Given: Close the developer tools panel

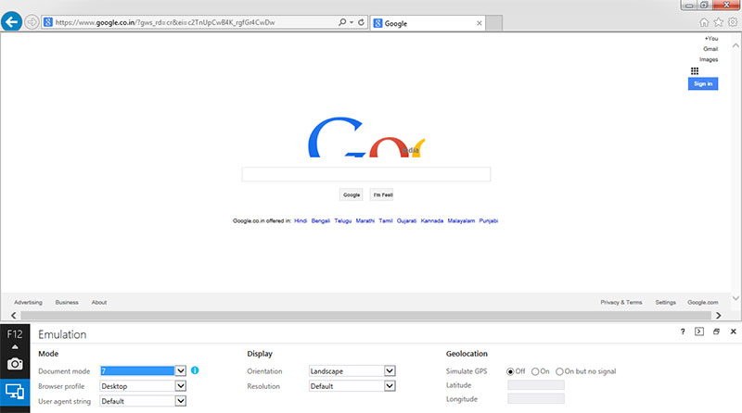Looking at the screenshot, I should pyautogui.click(x=733, y=332).
